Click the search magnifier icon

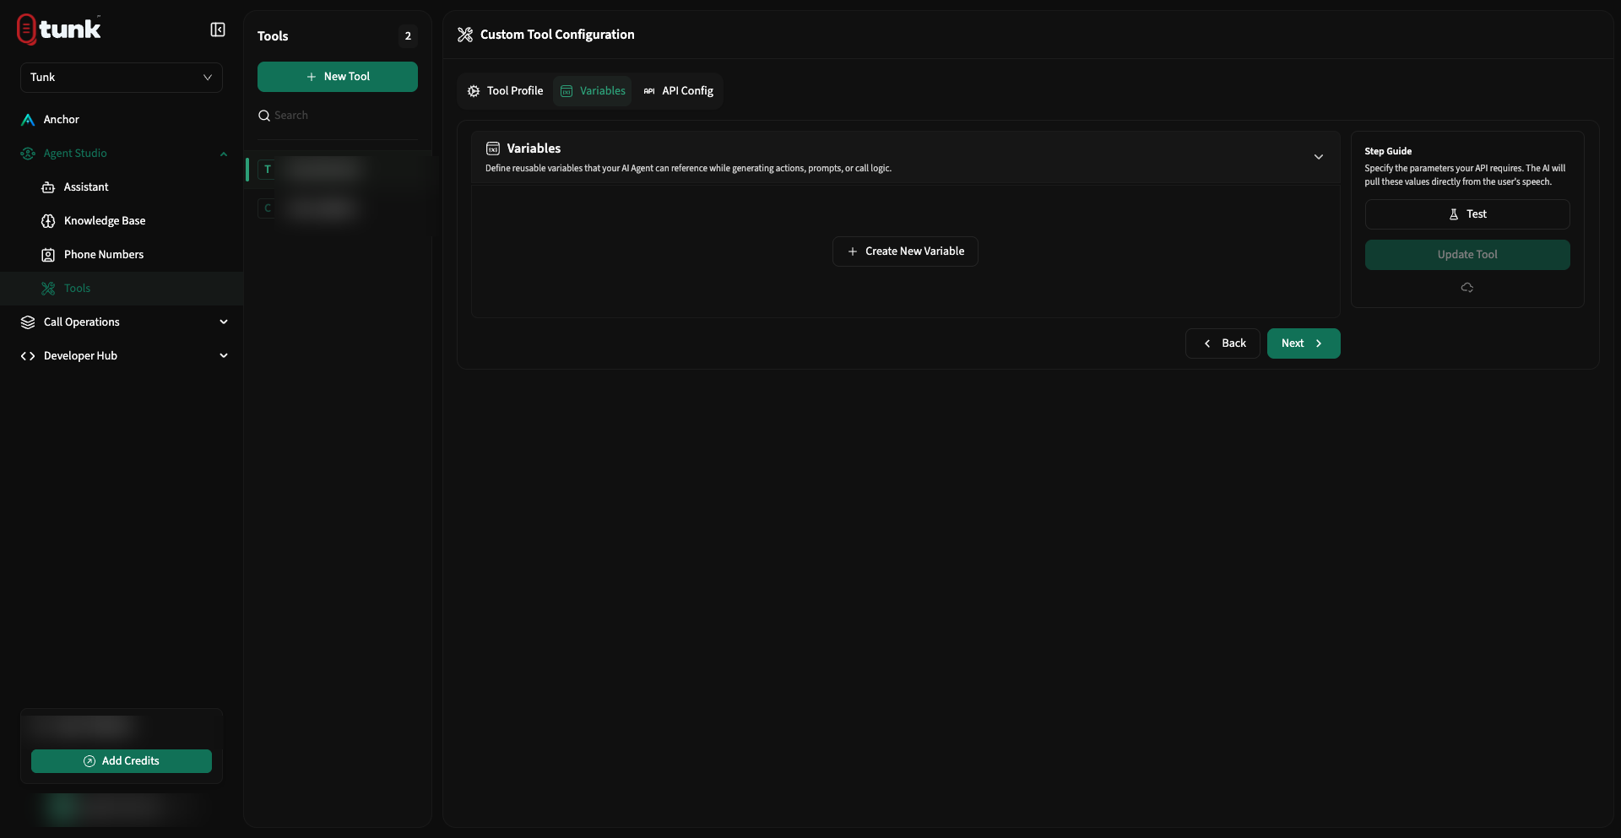click(264, 116)
